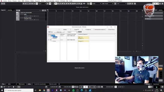
Task: Open the Estudio menu
Action: pos(43,1)
